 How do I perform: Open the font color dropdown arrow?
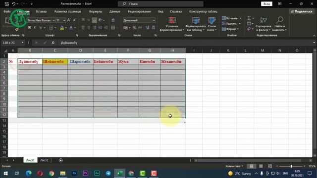(x=75, y=28)
